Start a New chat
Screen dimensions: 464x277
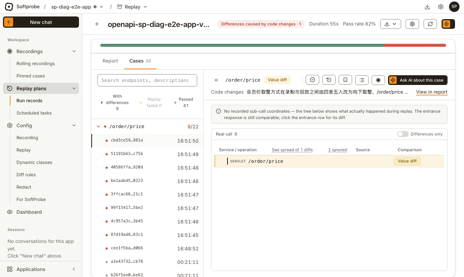(41, 22)
